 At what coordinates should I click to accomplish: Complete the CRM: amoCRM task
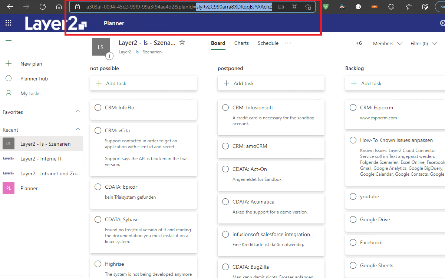pos(225,146)
